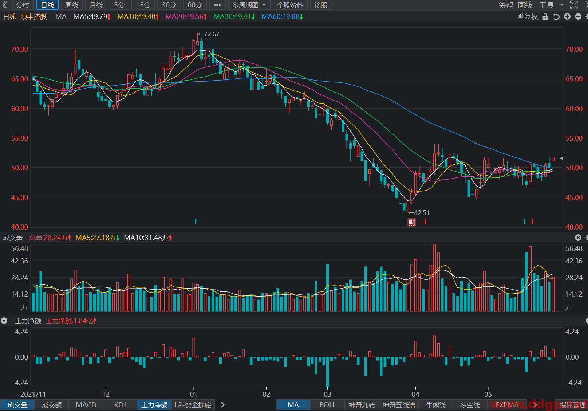Zoom out chart with minus icon

tap(578, 17)
